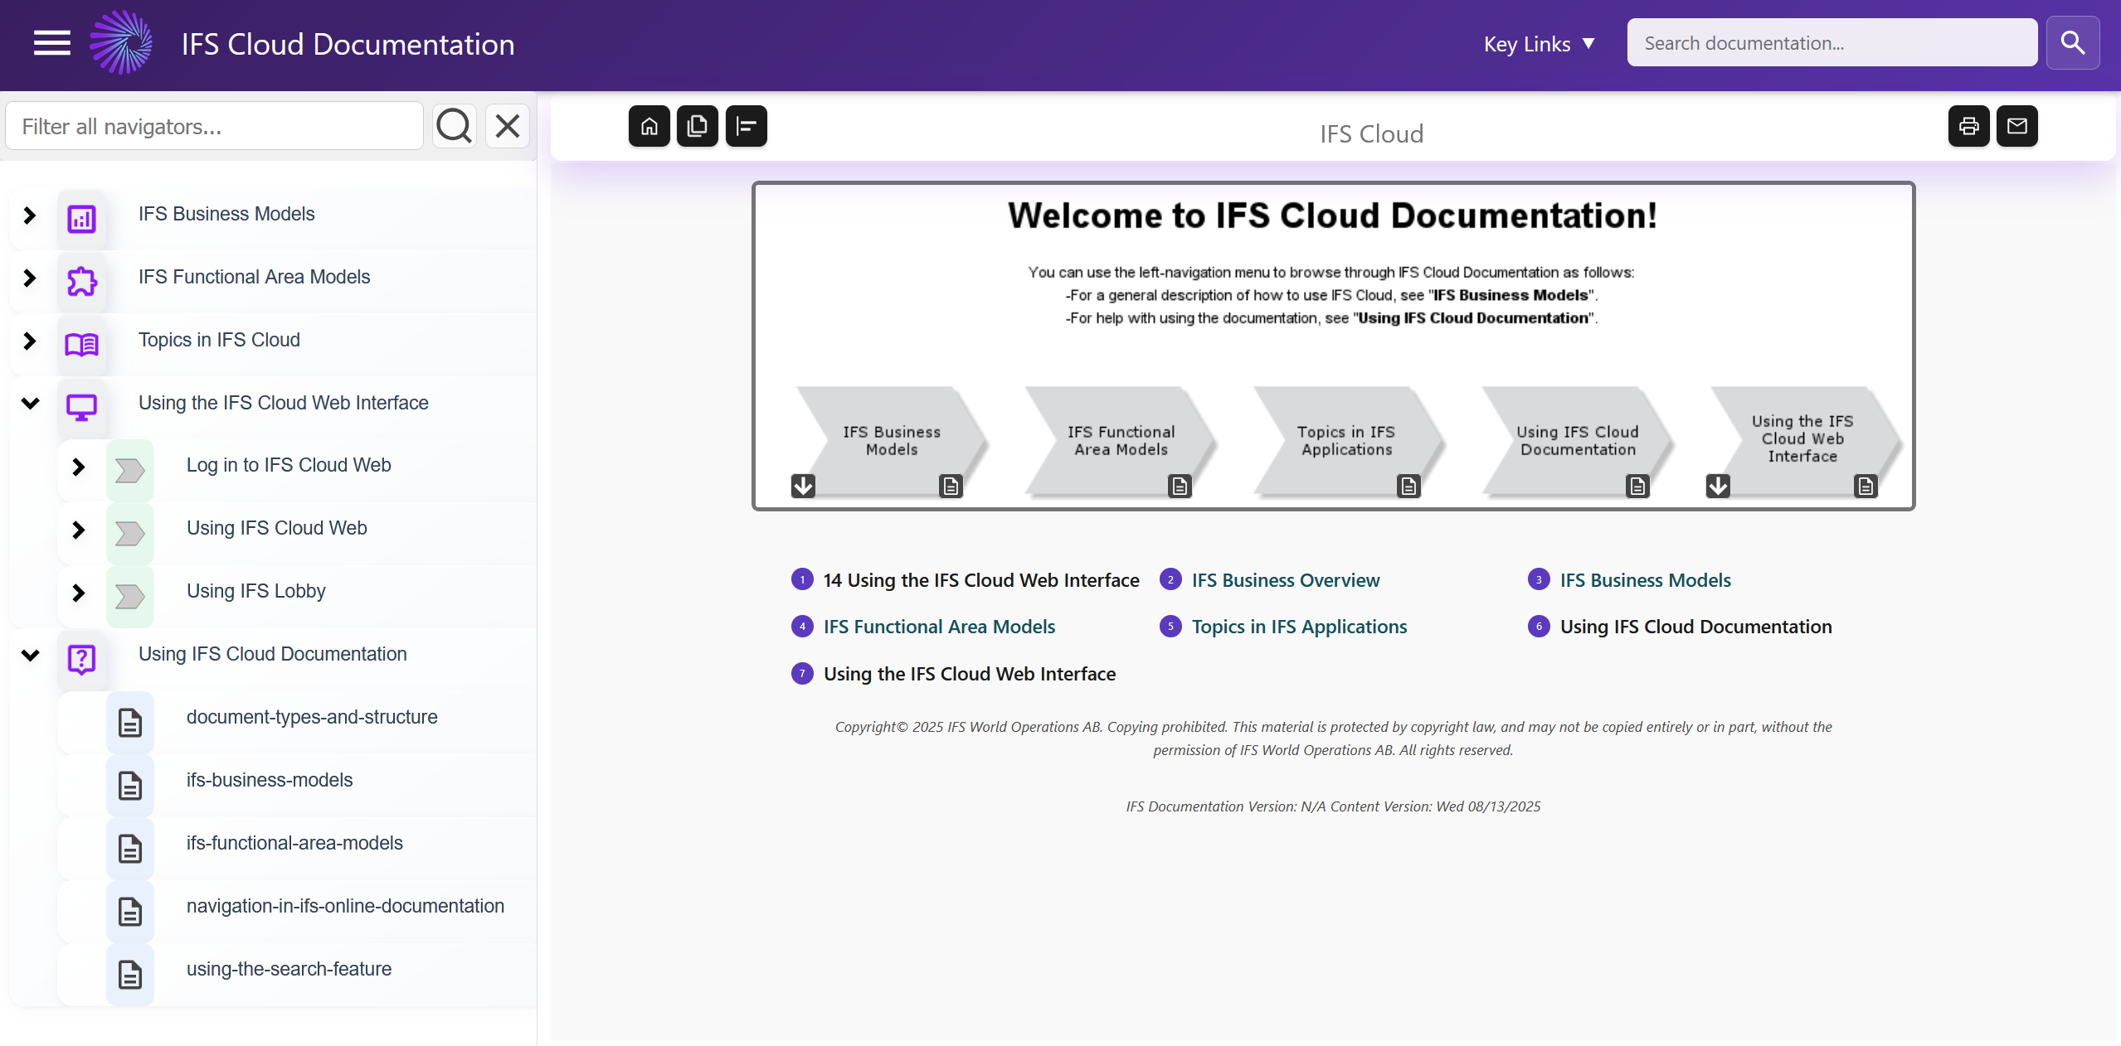The height and width of the screenshot is (1046, 2121).
Task: Clear the navigator filter with the X button
Action: point(506,126)
